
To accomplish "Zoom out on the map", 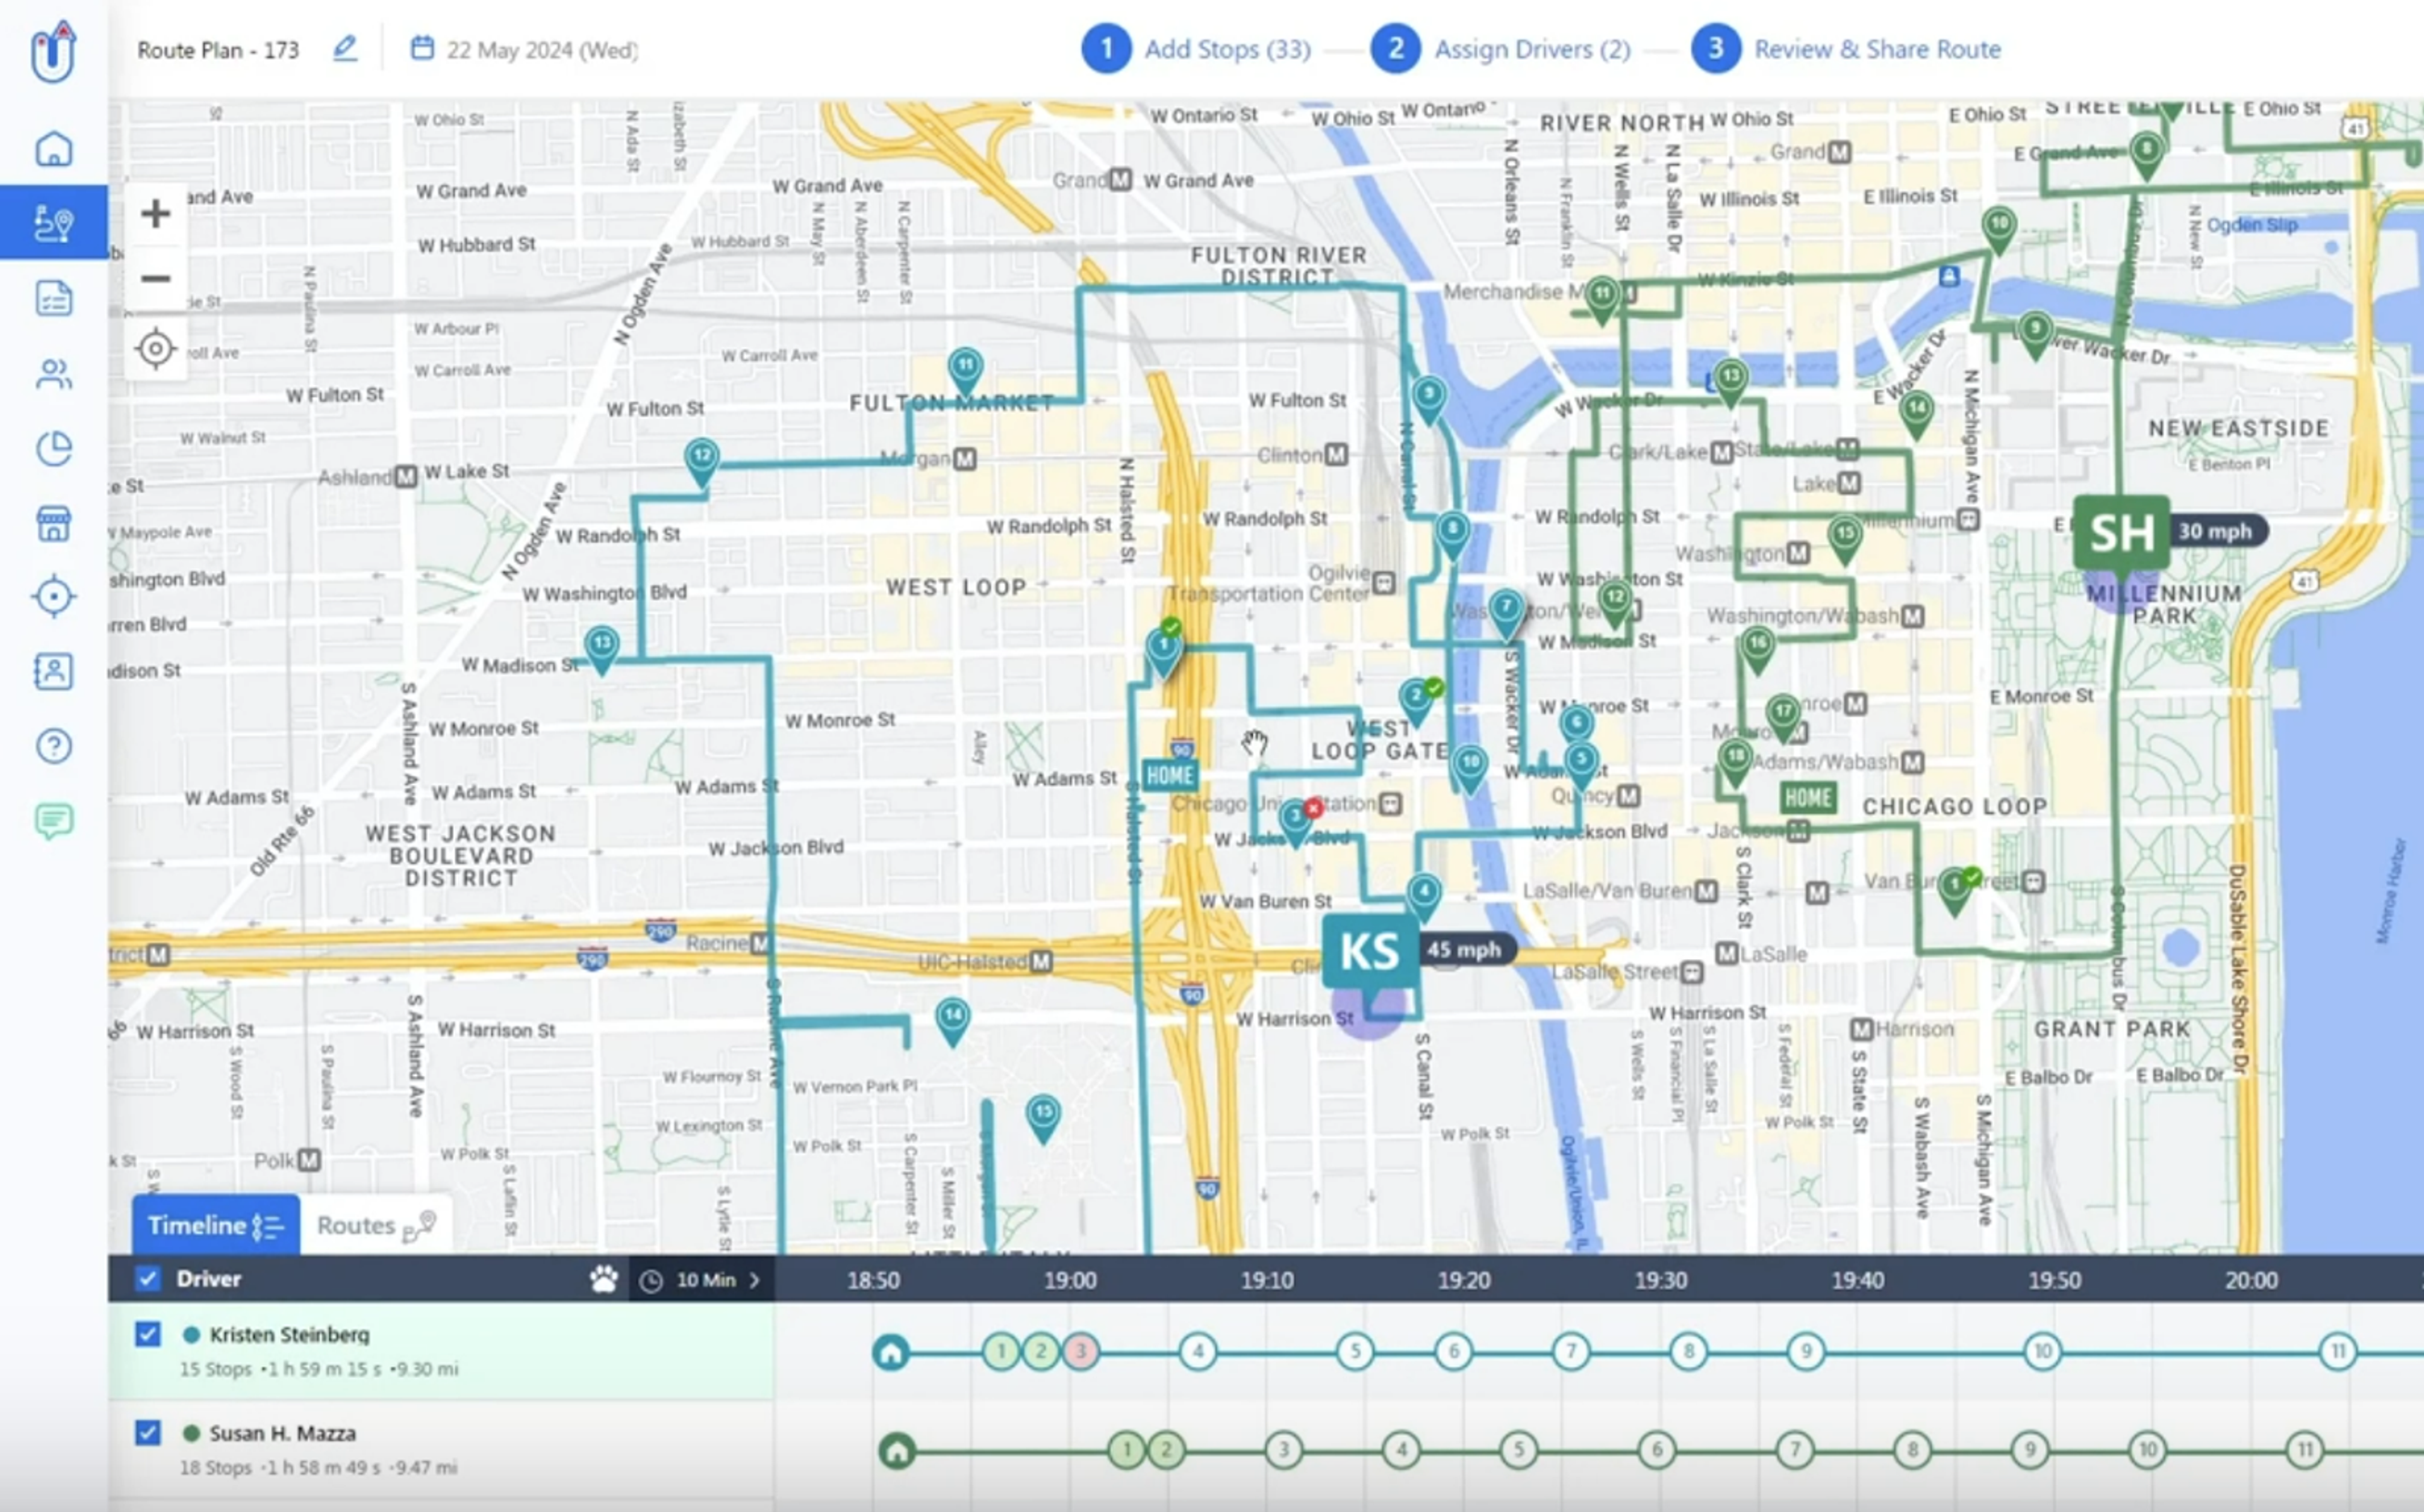I will click(155, 278).
